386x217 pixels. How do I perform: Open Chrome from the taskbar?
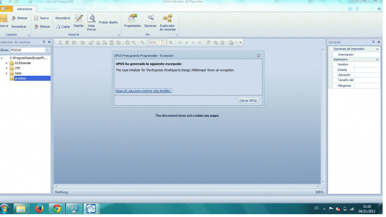tap(57, 208)
